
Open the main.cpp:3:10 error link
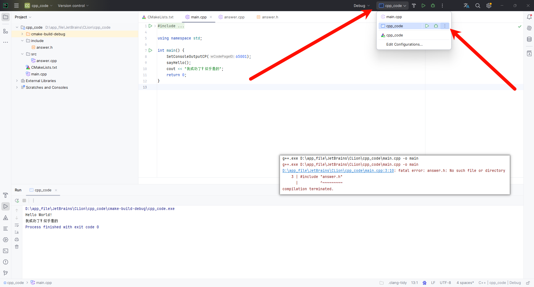point(338,170)
